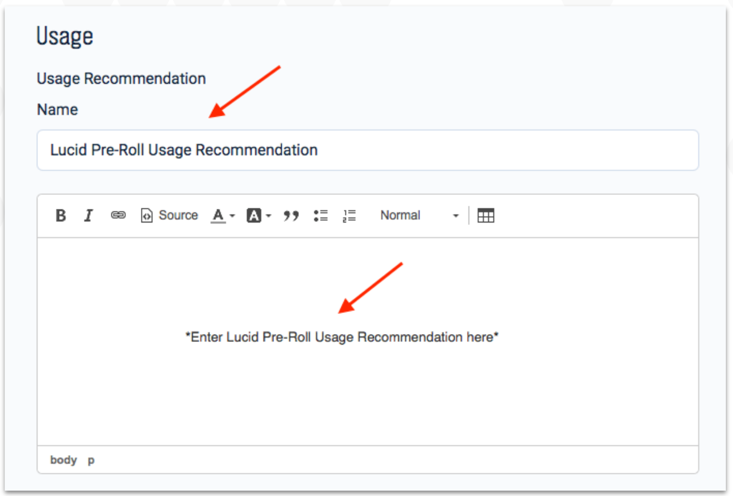
Task: Insert a numbered list
Action: pos(349,216)
